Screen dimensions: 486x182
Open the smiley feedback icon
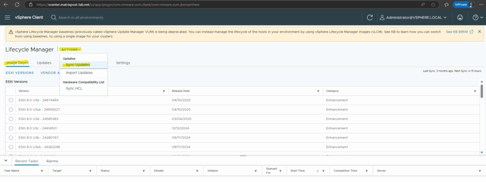click(x=460, y=17)
